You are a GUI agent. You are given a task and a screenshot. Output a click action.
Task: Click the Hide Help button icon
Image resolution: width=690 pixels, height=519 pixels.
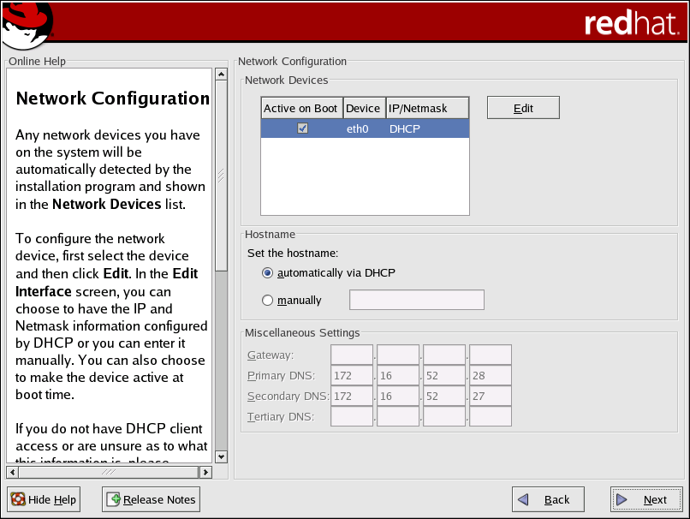pos(17,499)
